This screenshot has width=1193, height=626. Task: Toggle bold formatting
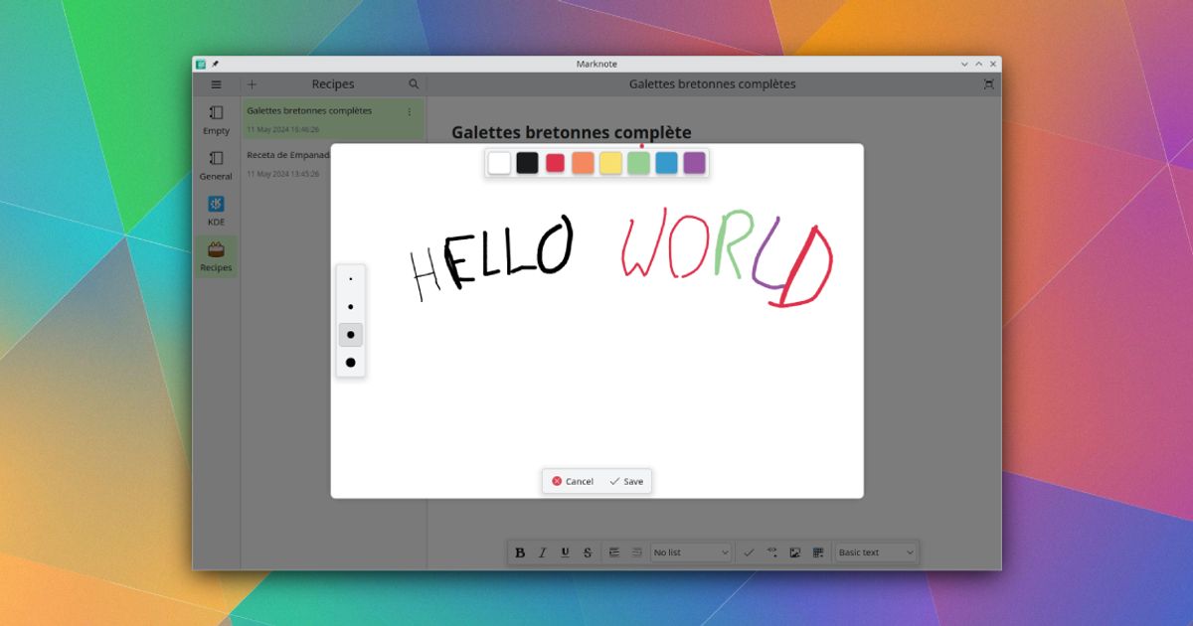point(520,552)
